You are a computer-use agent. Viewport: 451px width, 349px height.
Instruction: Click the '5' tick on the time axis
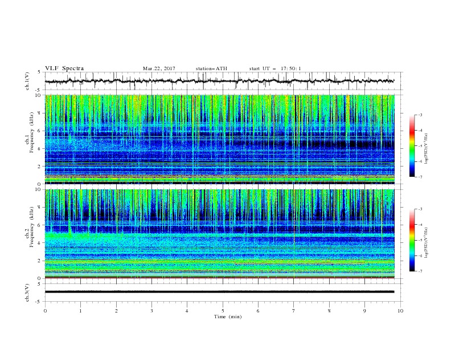click(223, 311)
